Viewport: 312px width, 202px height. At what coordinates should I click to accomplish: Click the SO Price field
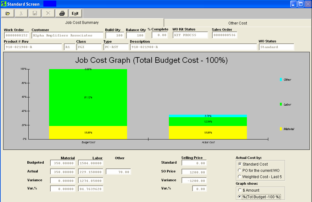[194, 172]
